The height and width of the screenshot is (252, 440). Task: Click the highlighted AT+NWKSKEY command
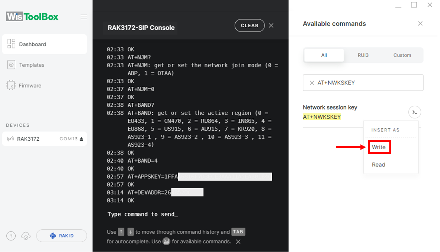(x=322, y=117)
